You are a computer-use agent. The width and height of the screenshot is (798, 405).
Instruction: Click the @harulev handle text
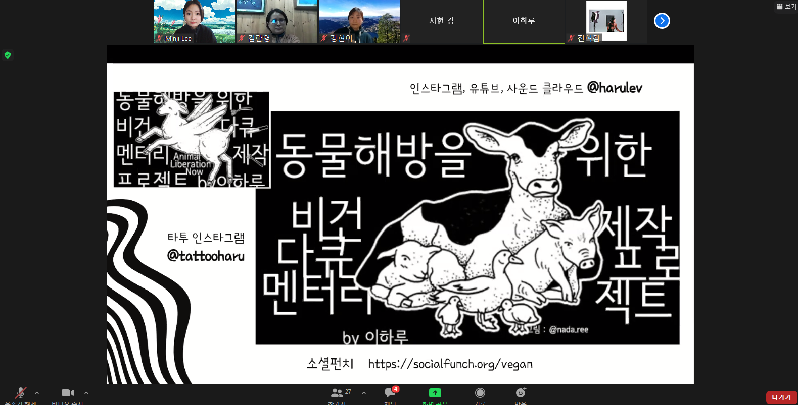[x=615, y=88]
